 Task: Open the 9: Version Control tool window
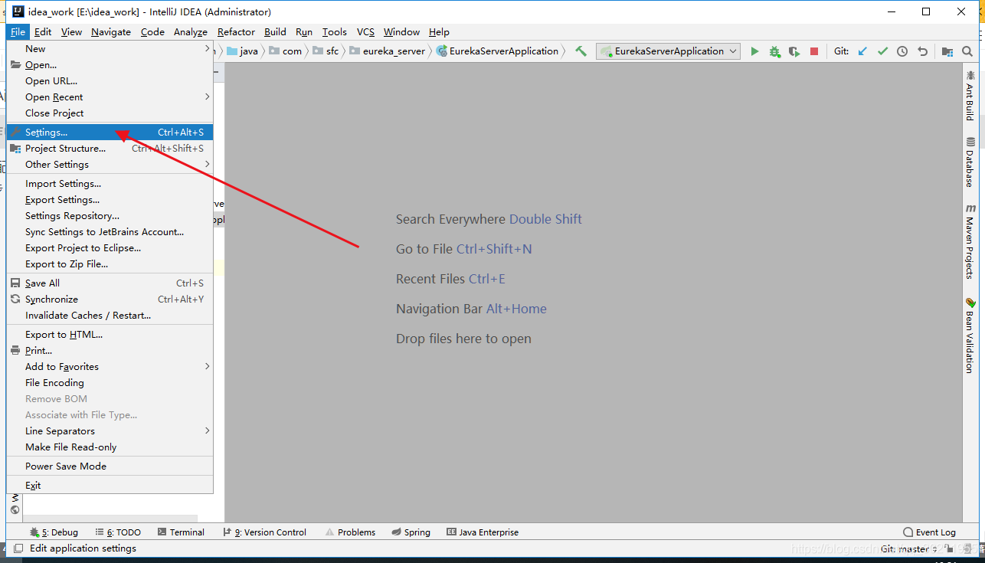pos(264,532)
